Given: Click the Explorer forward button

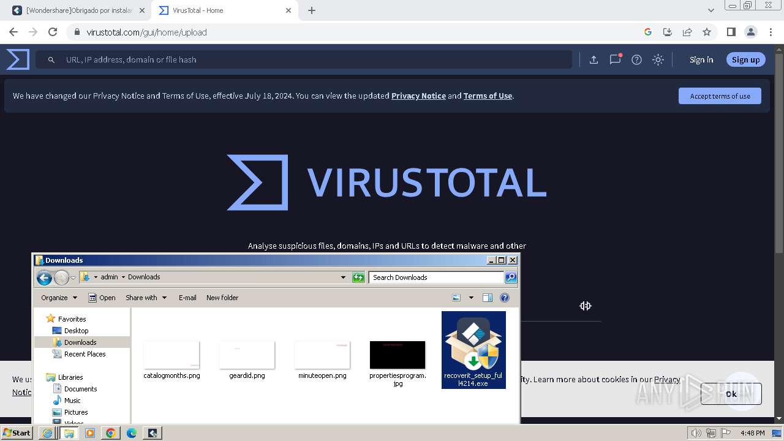Looking at the screenshot, I should 61,278.
